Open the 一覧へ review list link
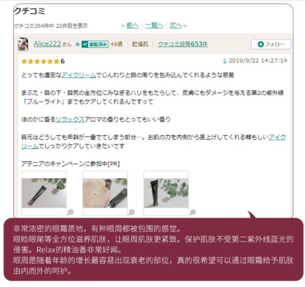This screenshot has width=305, height=287. pyautogui.click(x=154, y=25)
